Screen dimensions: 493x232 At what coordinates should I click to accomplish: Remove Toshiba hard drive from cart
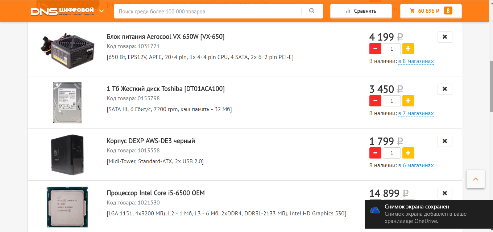[445, 89]
